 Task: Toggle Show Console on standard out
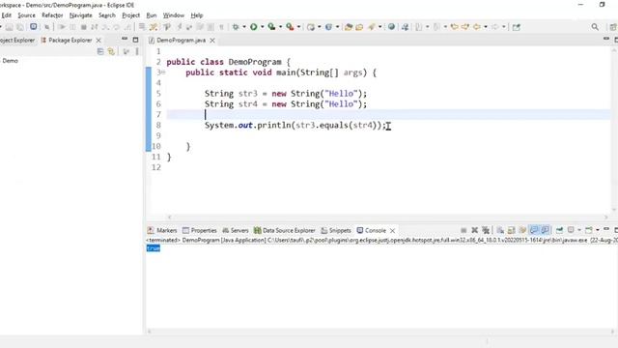(534, 230)
